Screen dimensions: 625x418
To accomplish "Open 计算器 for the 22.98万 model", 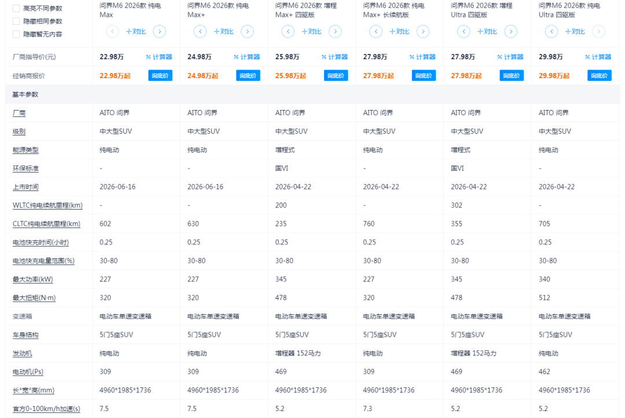I will [159, 57].
